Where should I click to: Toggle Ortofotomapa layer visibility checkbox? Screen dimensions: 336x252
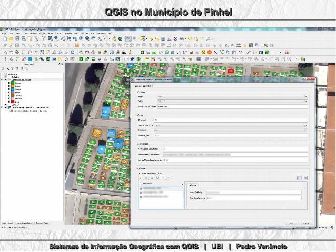(x=6, y=108)
